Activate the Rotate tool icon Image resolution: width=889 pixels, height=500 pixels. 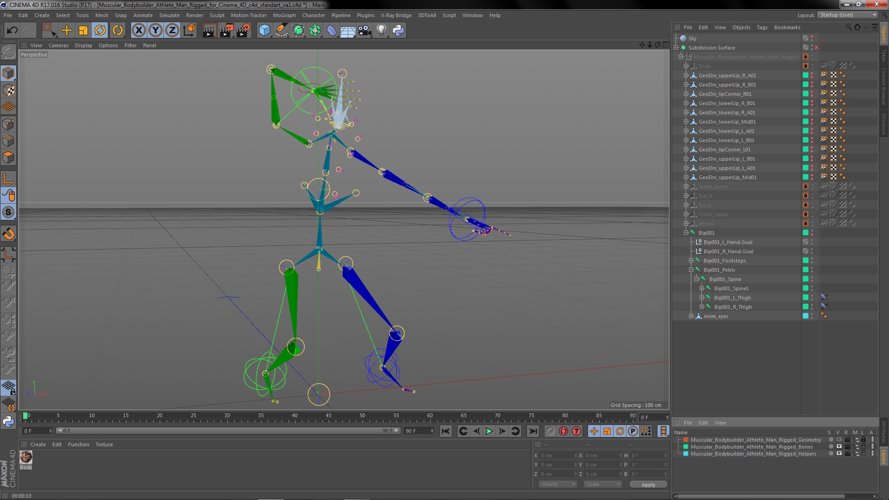(100, 31)
